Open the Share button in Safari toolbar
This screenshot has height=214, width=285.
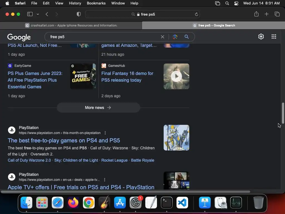(256, 14)
